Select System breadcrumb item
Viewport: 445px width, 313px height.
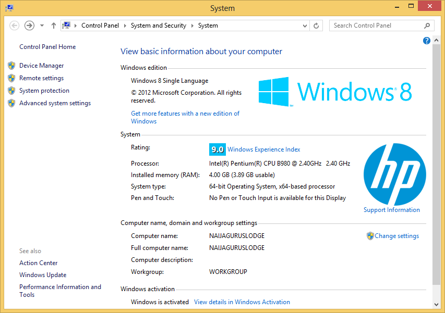pos(208,26)
